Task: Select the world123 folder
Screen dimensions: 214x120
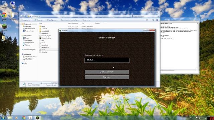Action: click(44, 29)
